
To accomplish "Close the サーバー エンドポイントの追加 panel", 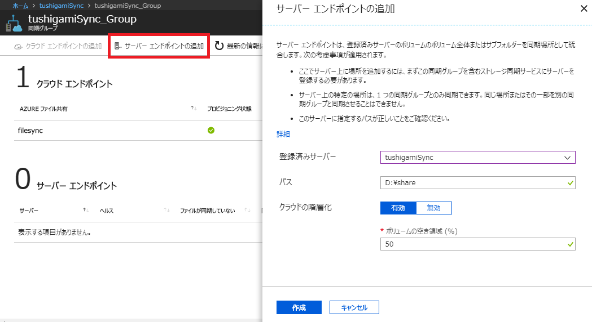I will click(584, 8).
